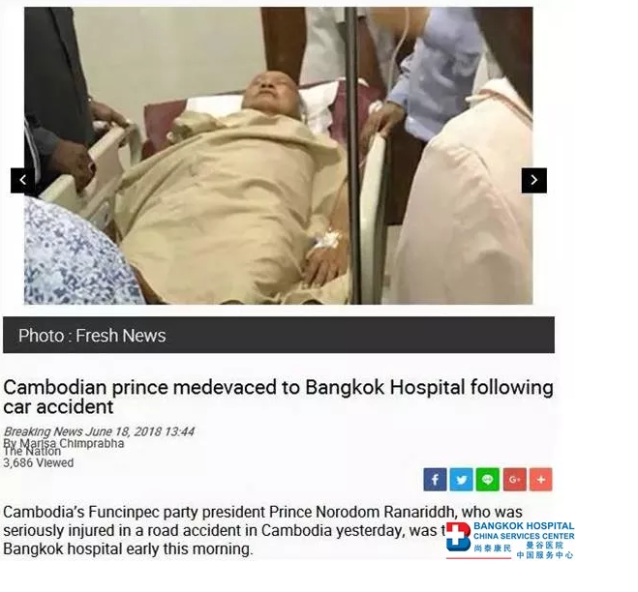The height and width of the screenshot is (592, 638).
Task: Click The Nation source label
Action: click(x=32, y=452)
